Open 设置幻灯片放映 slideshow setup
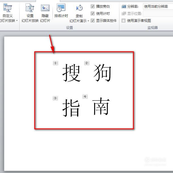The image size is (173, 173). 30,13
